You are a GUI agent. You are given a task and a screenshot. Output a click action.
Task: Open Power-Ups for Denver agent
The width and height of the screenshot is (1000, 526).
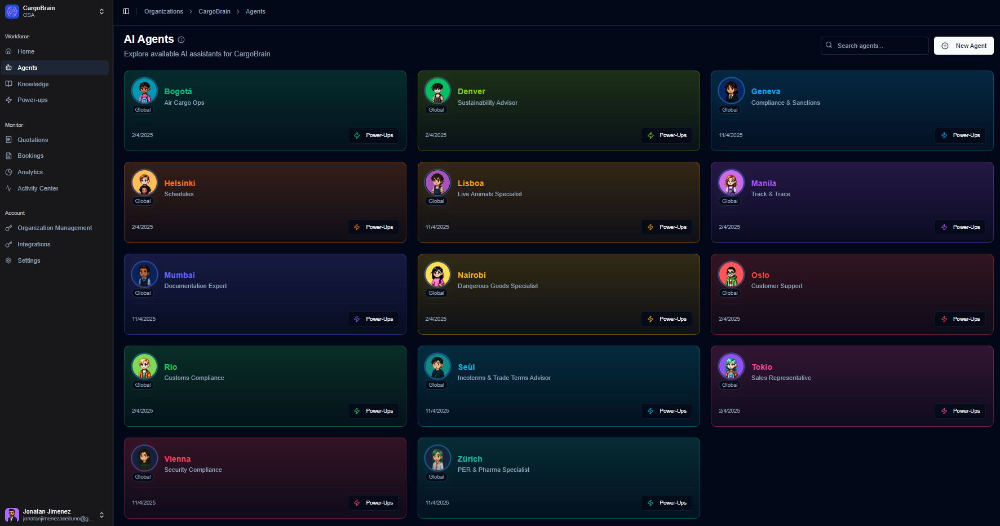pos(667,135)
